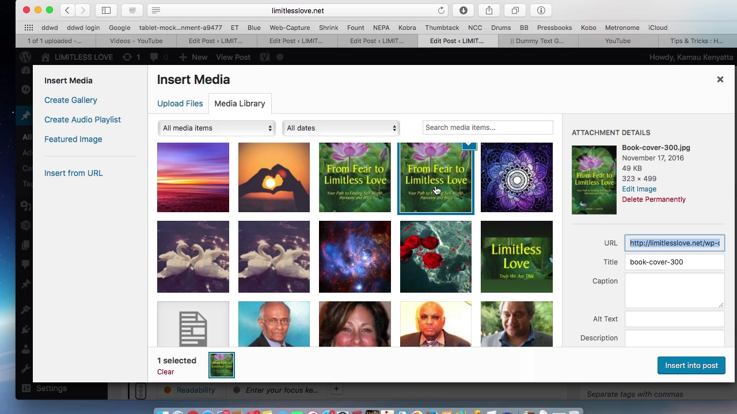This screenshot has width=737, height=414.
Task: Open Thumbtack bookmark in favorites bar
Action: (x=442, y=28)
